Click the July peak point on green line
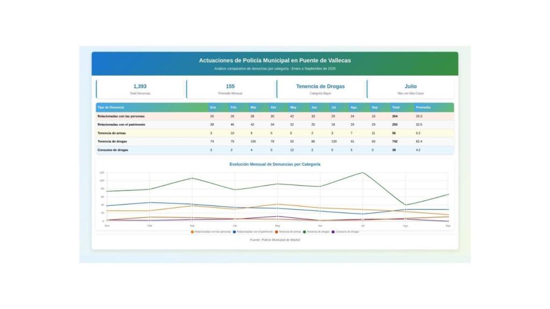 pyautogui.click(x=363, y=172)
